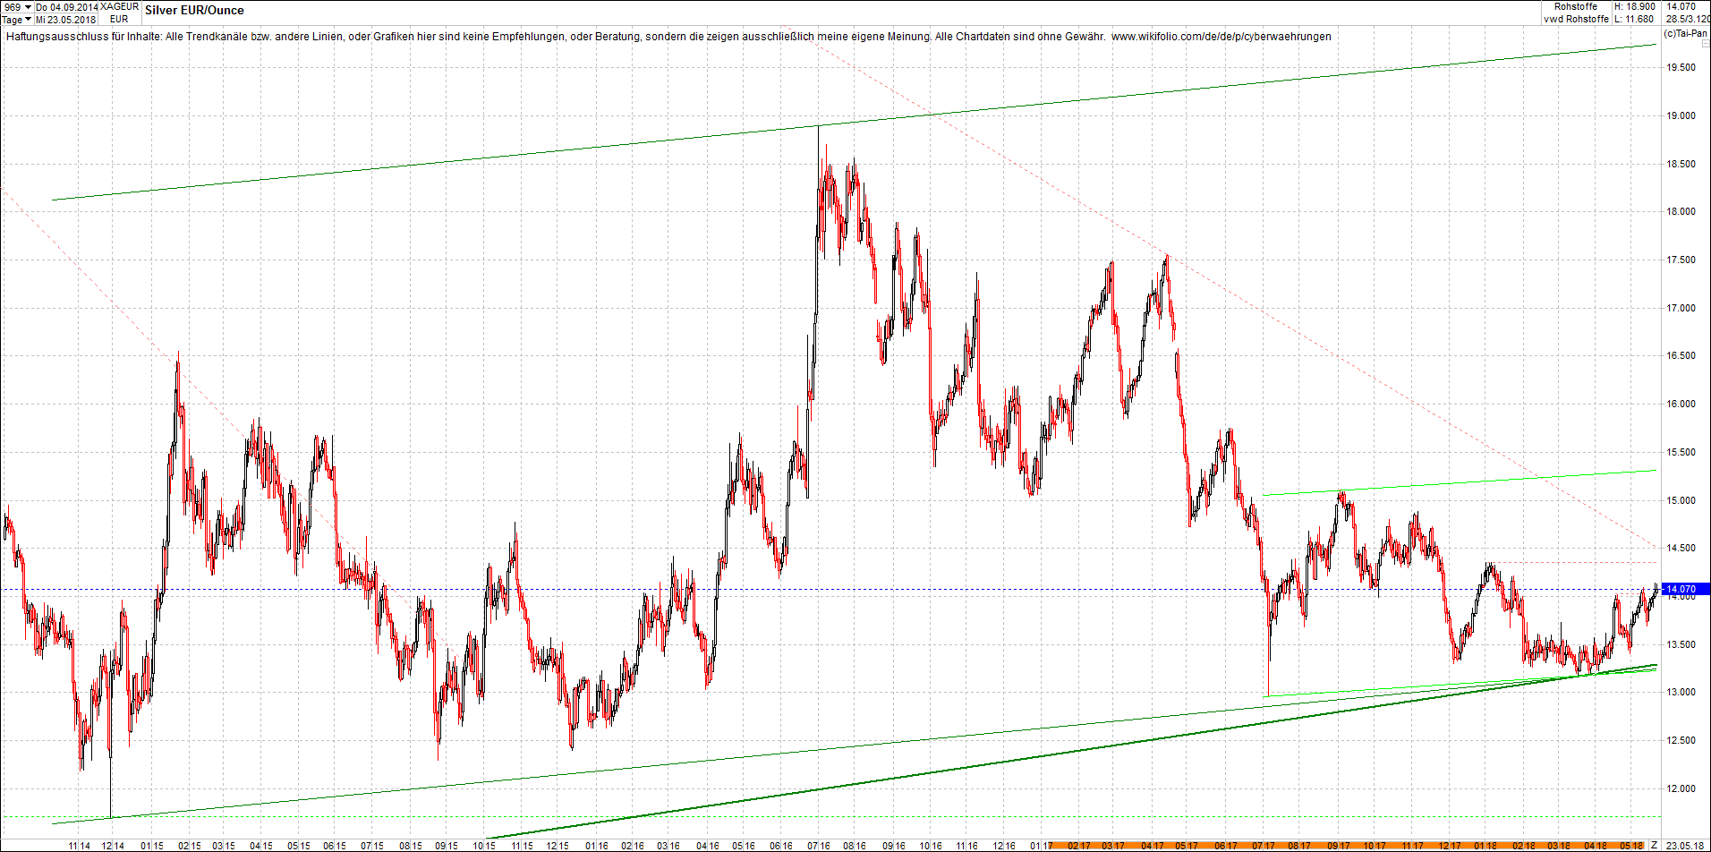Screen dimensions: 1711x852
Task: Click the orange highlighted timeline range bar
Action: click(1342, 845)
